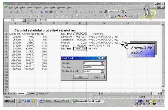Run the Spelling check icon
The height and width of the screenshot is (110, 168).
(x=36, y=12)
